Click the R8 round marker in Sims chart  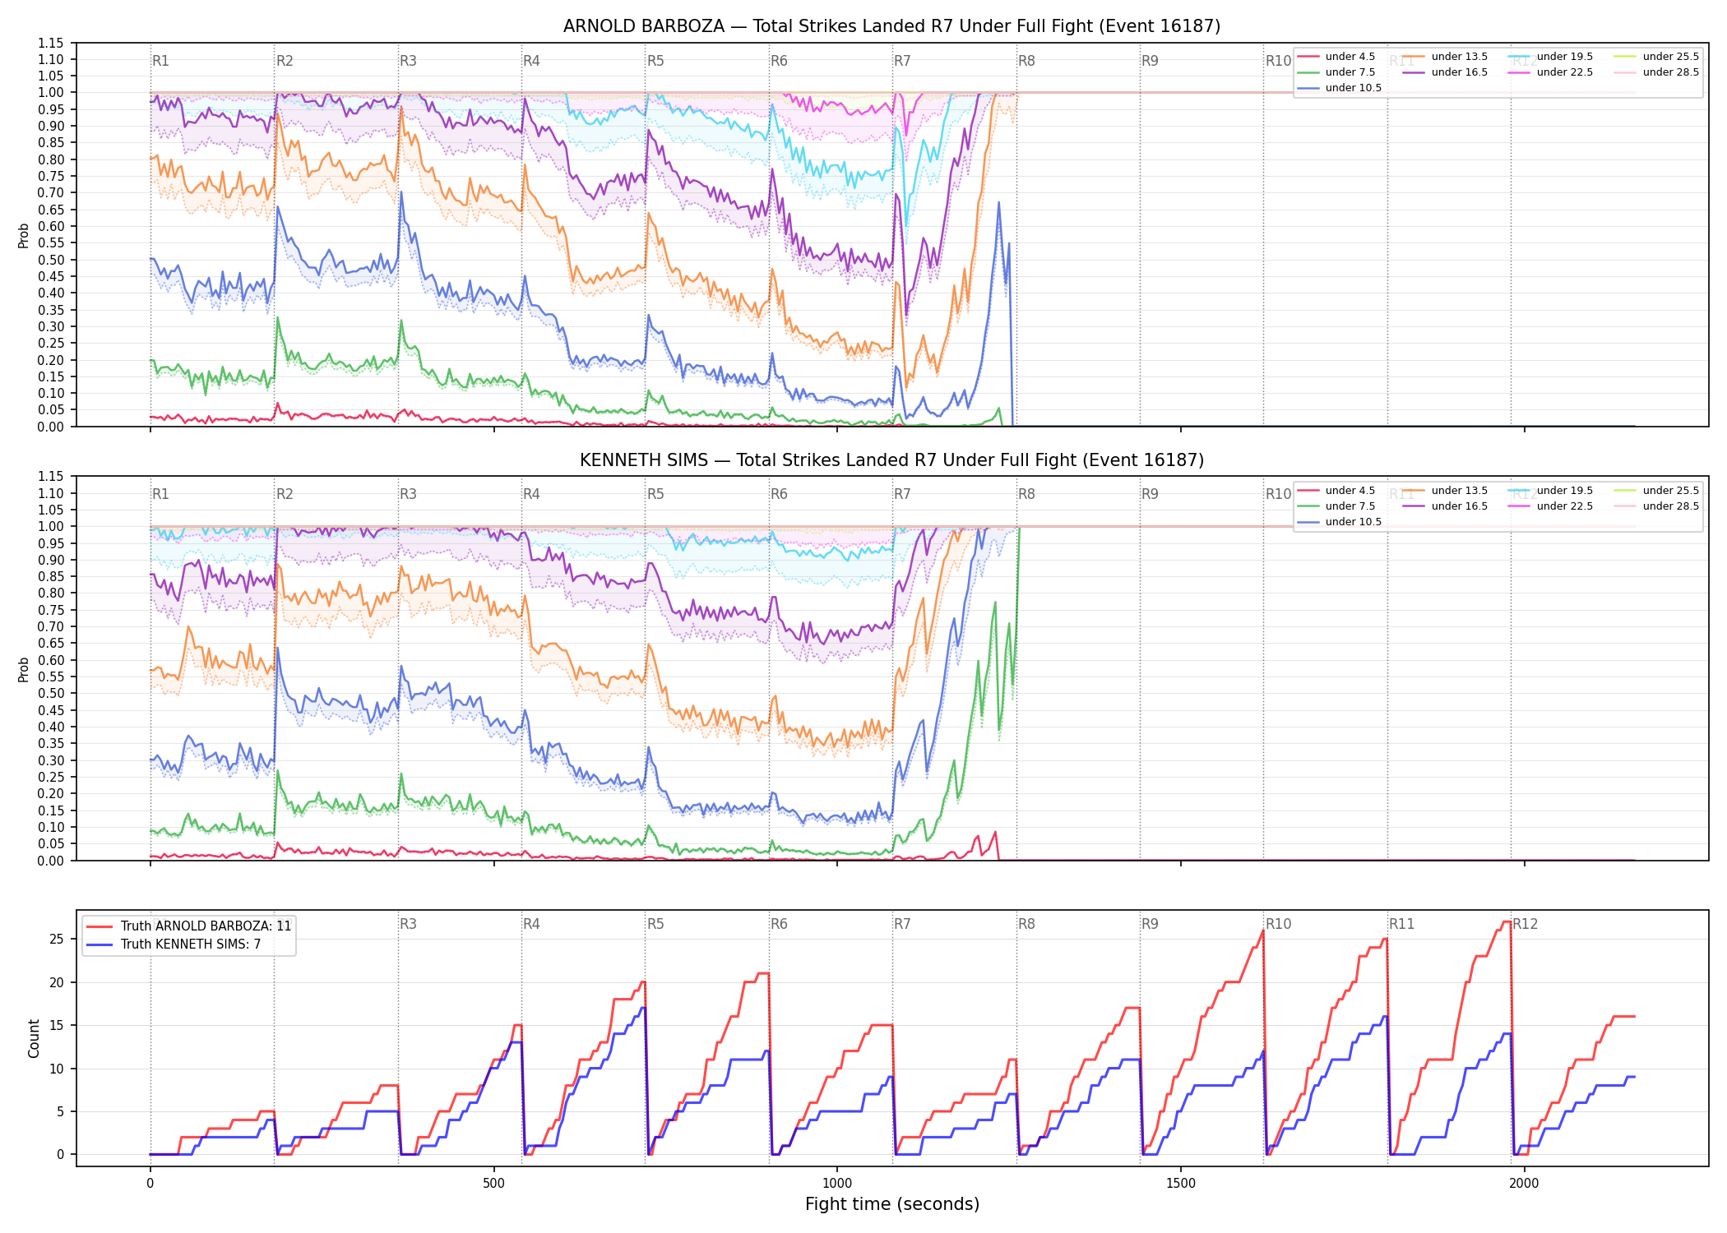coord(1026,494)
